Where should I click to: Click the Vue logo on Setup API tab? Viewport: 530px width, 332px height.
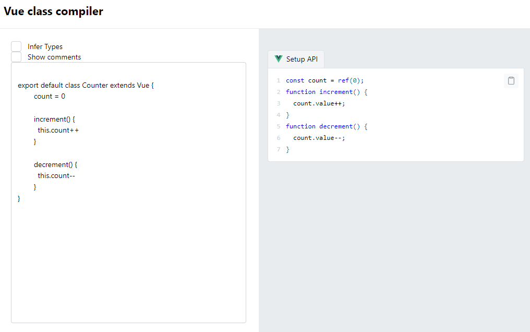point(279,59)
